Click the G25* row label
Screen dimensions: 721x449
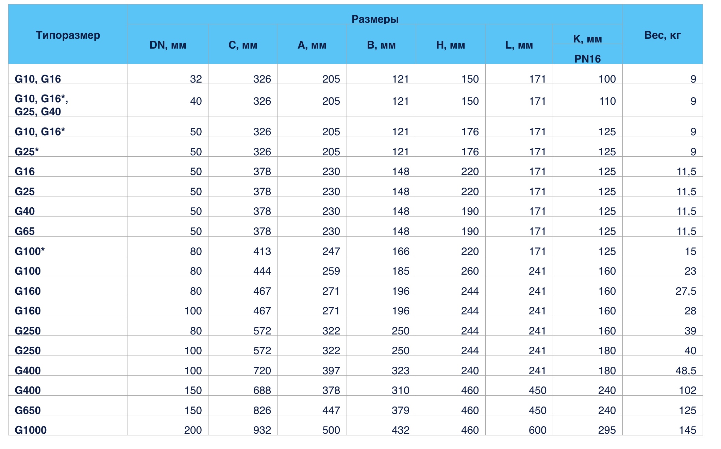pos(27,152)
